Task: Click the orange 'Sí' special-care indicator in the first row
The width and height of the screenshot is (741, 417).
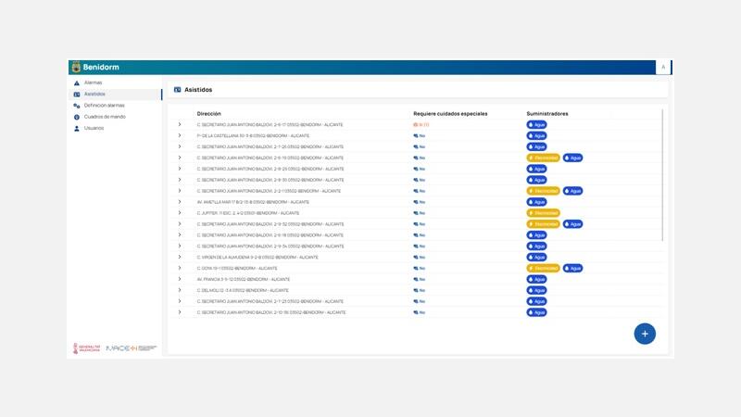Action: tap(421, 125)
